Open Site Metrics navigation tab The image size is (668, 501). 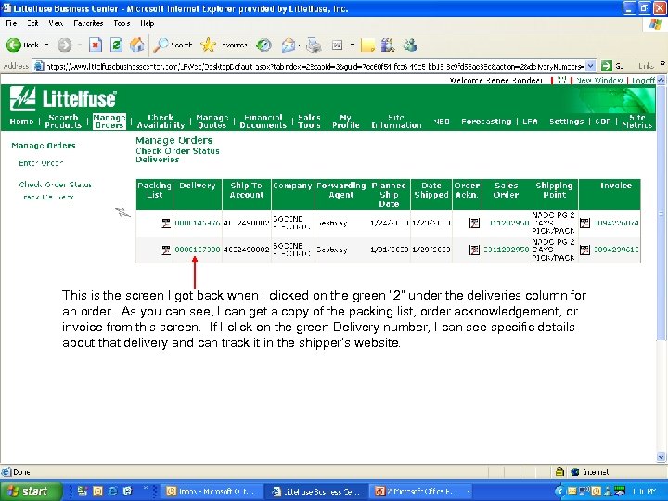636,121
